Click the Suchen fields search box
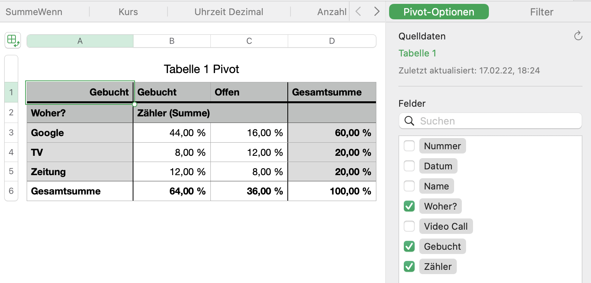Screen dimensions: 591x283 tap(495, 121)
